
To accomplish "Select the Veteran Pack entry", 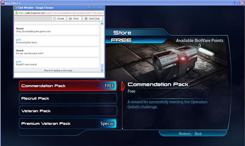I will point(68,111).
